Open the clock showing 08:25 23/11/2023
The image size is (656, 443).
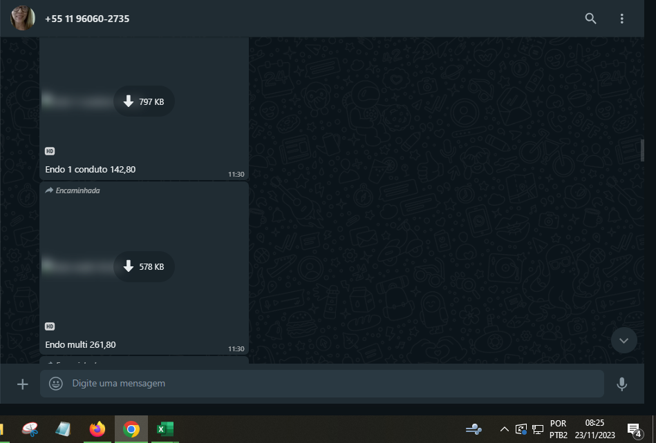pyautogui.click(x=594, y=429)
